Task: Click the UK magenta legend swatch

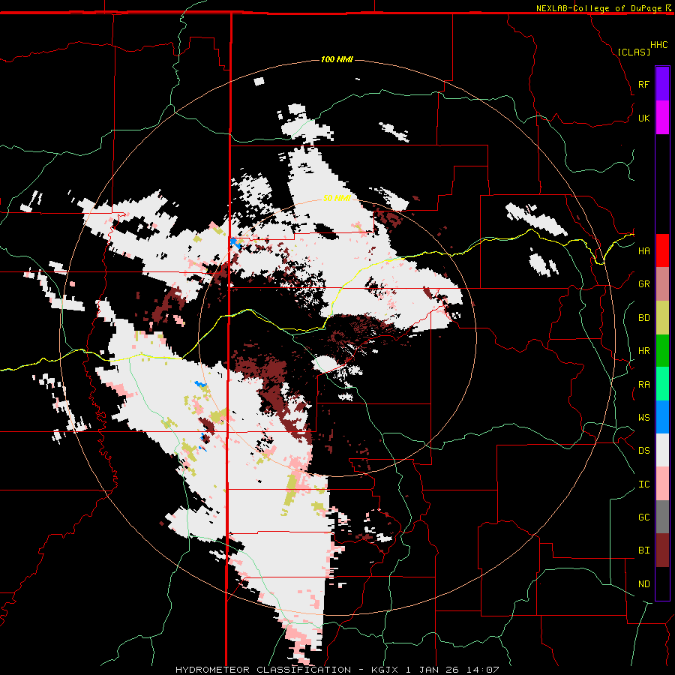Action: pyautogui.click(x=662, y=118)
